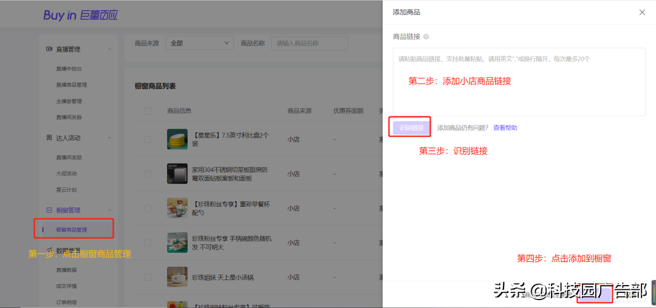The height and width of the screenshot is (308, 656).
Task: Click the 商品链接 paste text area
Action: coord(519,82)
